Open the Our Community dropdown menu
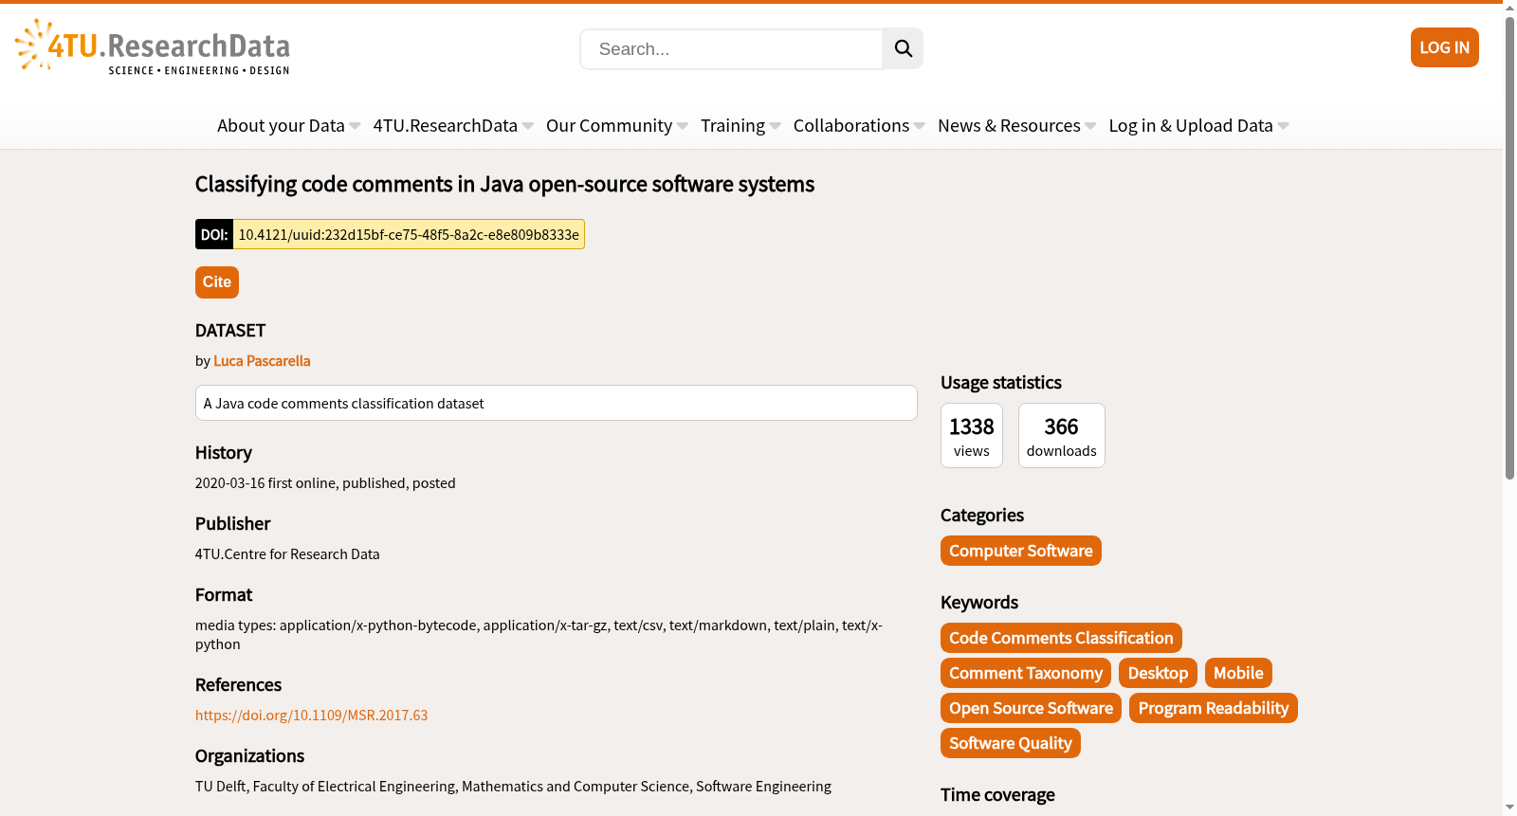Image resolution: width=1517 pixels, height=816 pixels. [x=617, y=125]
